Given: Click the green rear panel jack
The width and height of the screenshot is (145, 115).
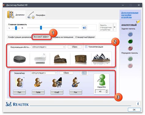Looking at the screenshot, I should (x=130, y=41).
